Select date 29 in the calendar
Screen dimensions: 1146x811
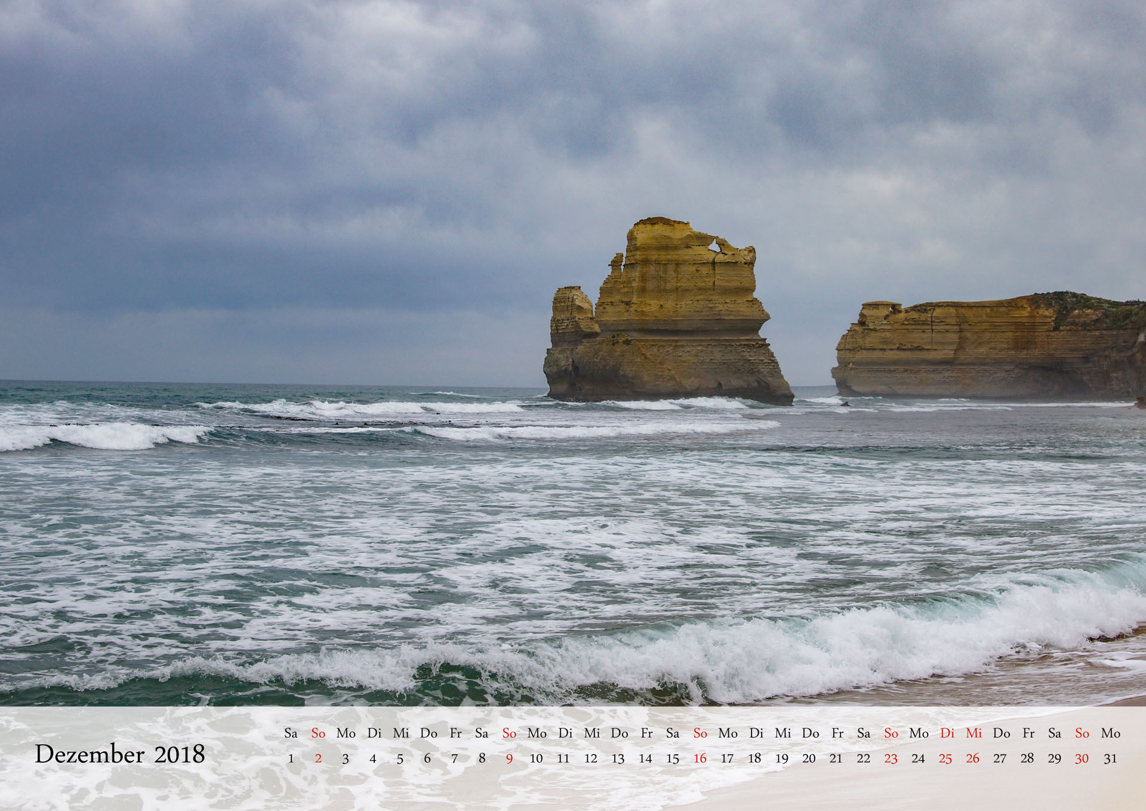(1055, 758)
